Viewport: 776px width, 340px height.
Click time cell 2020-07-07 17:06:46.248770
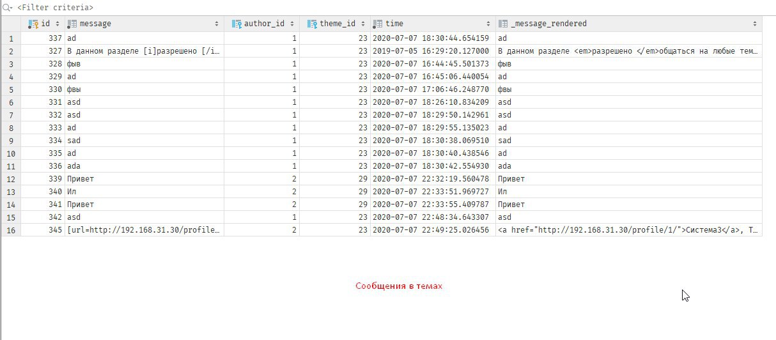point(433,89)
